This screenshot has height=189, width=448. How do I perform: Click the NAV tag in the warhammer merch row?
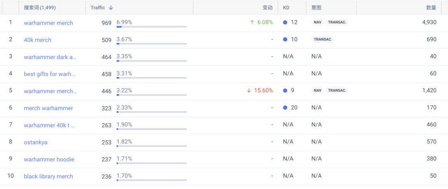317,22
